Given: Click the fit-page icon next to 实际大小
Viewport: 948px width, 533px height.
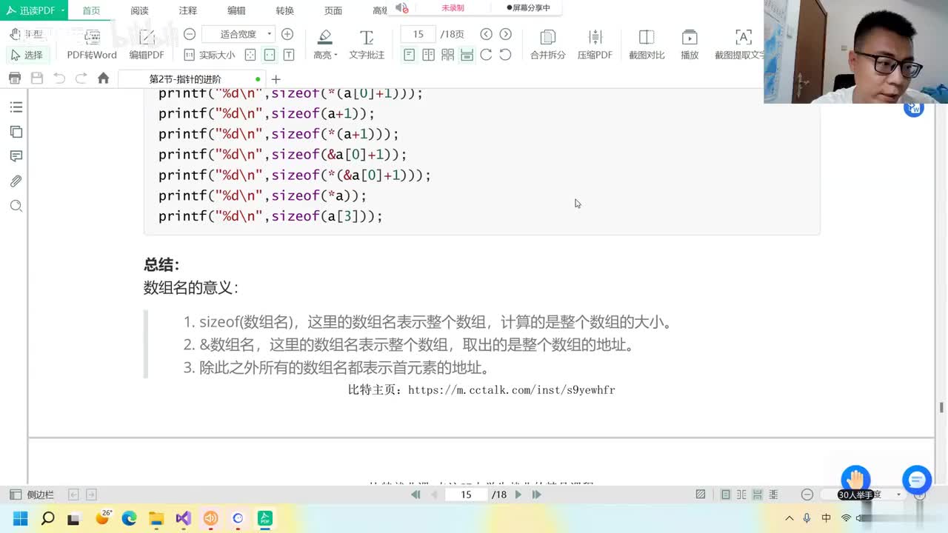Looking at the screenshot, I should click(x=250, y=55).
